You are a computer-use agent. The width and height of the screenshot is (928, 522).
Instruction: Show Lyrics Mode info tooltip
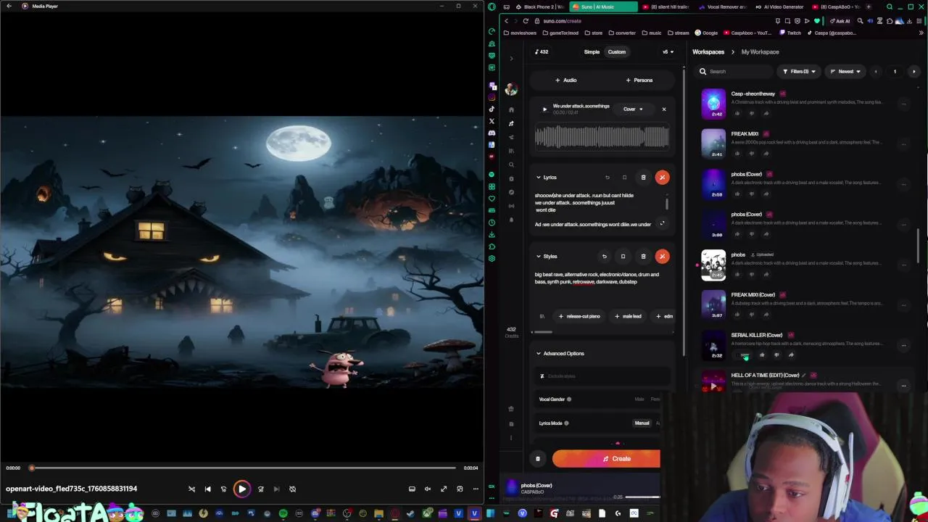(566, 423)
